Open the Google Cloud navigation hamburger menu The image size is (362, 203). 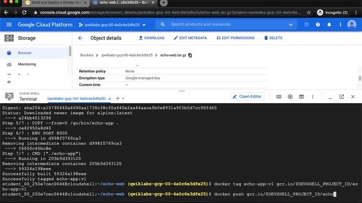point(9,24)
